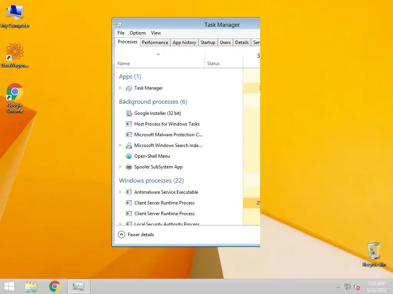Image resolution: width=393 pixels, height=294 pixels.
Task: Switch to the Details tab
Action: pyautogui.click(x=242, y=42)
